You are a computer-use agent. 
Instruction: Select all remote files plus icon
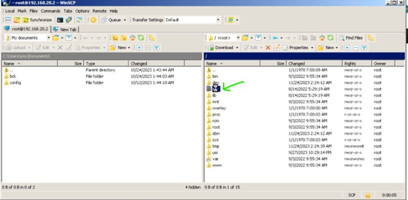347,47
